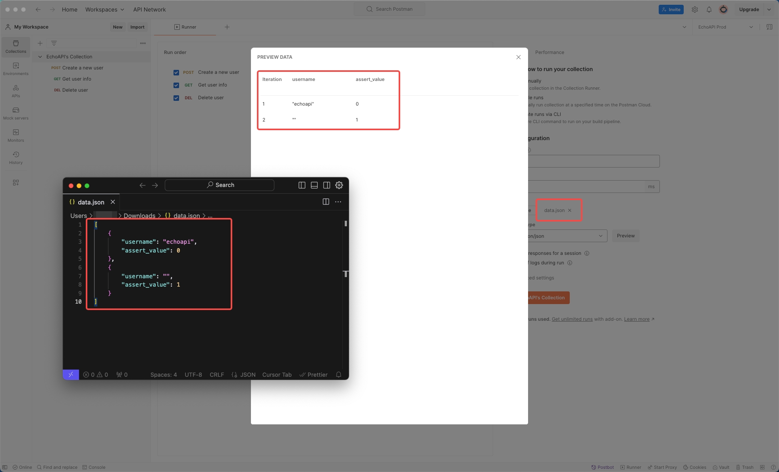The image size is (779, 472).
Task: Open the Monitors sidebar panel
Action: [16, 135]
